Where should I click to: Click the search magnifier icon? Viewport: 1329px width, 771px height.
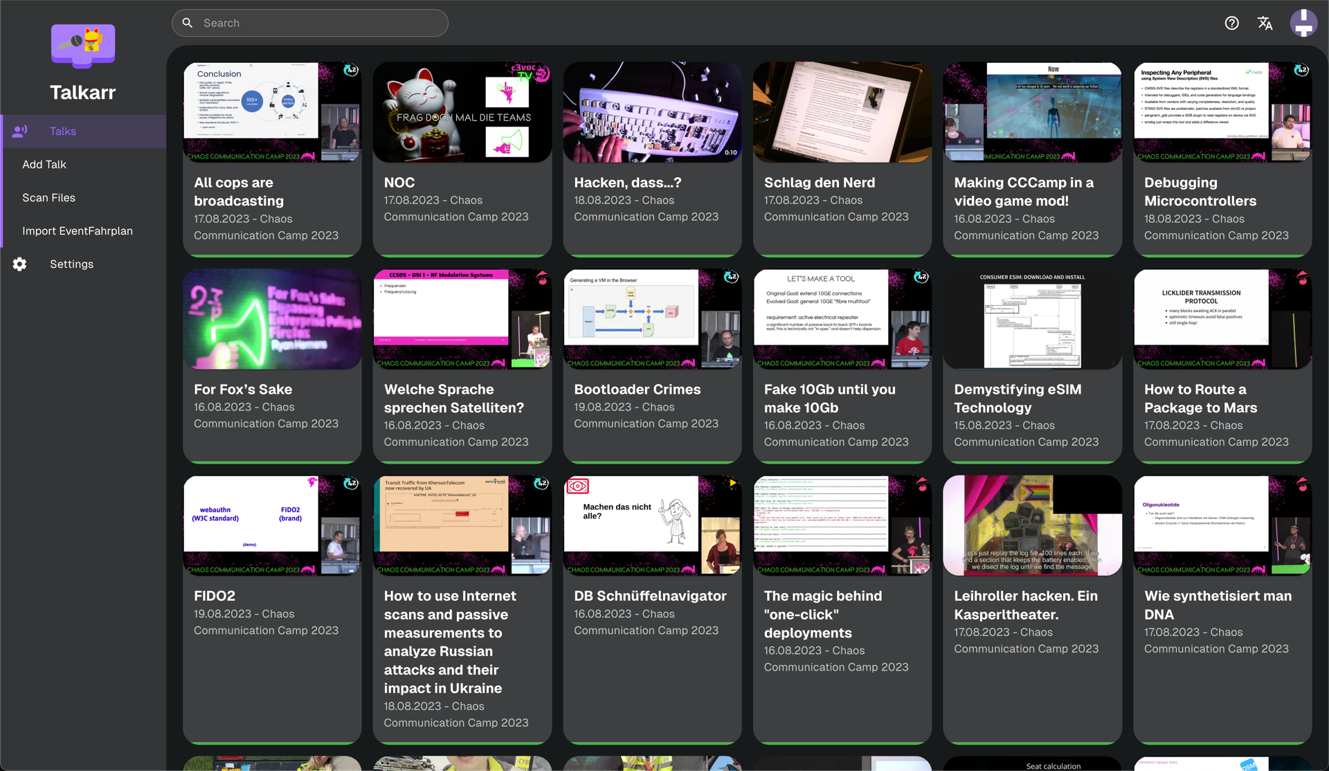[188, 23]
